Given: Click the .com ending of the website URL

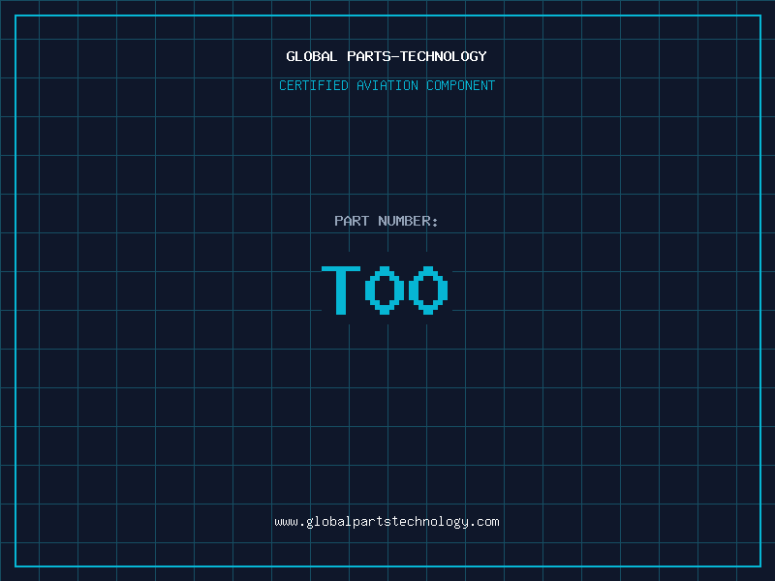Looking at the screenshot, I should click(x=485, y=522).
